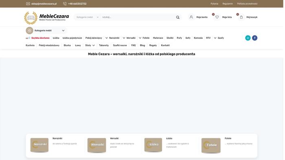Click the Pytania link in top bar
The height and width of the screenshot is (160, 285).
pos(214,4)
